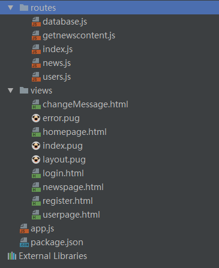
Task: Click the HTML icon beside register.html
Action: coord(36,201)
